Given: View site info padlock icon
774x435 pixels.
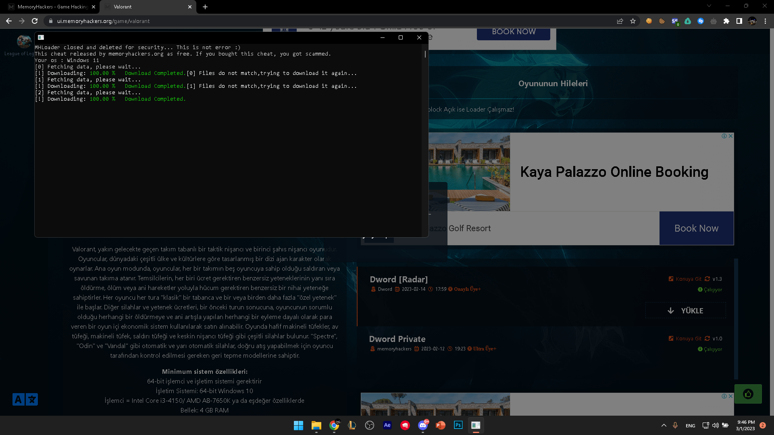Looking at the screenshot, I should pyautogui.click(x=51, y=21).
